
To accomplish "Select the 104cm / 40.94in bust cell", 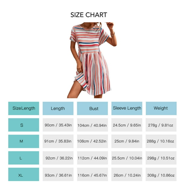I will click(92, 125).
